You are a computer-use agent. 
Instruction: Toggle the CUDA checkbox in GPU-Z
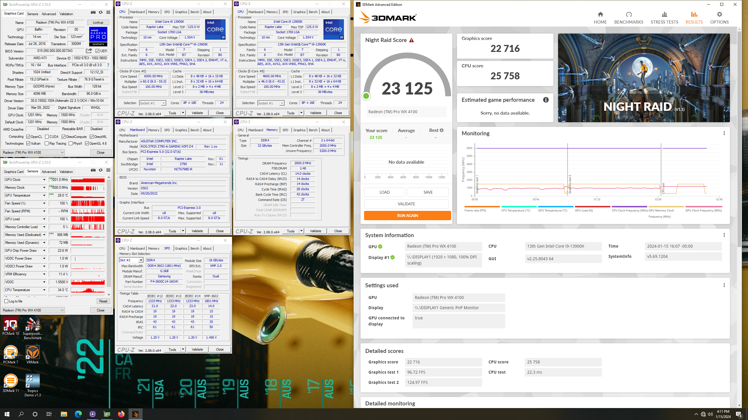point(47,137)
